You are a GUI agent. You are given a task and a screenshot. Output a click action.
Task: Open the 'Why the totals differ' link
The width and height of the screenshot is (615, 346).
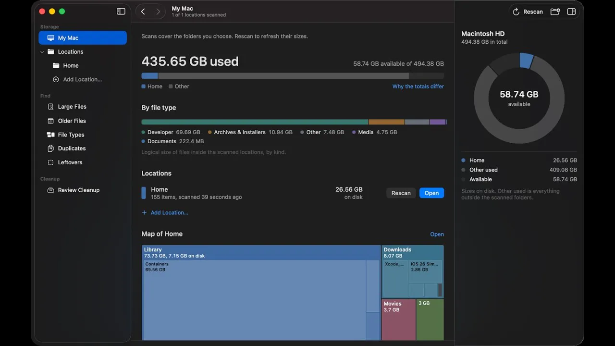click(x=418, y=86)
